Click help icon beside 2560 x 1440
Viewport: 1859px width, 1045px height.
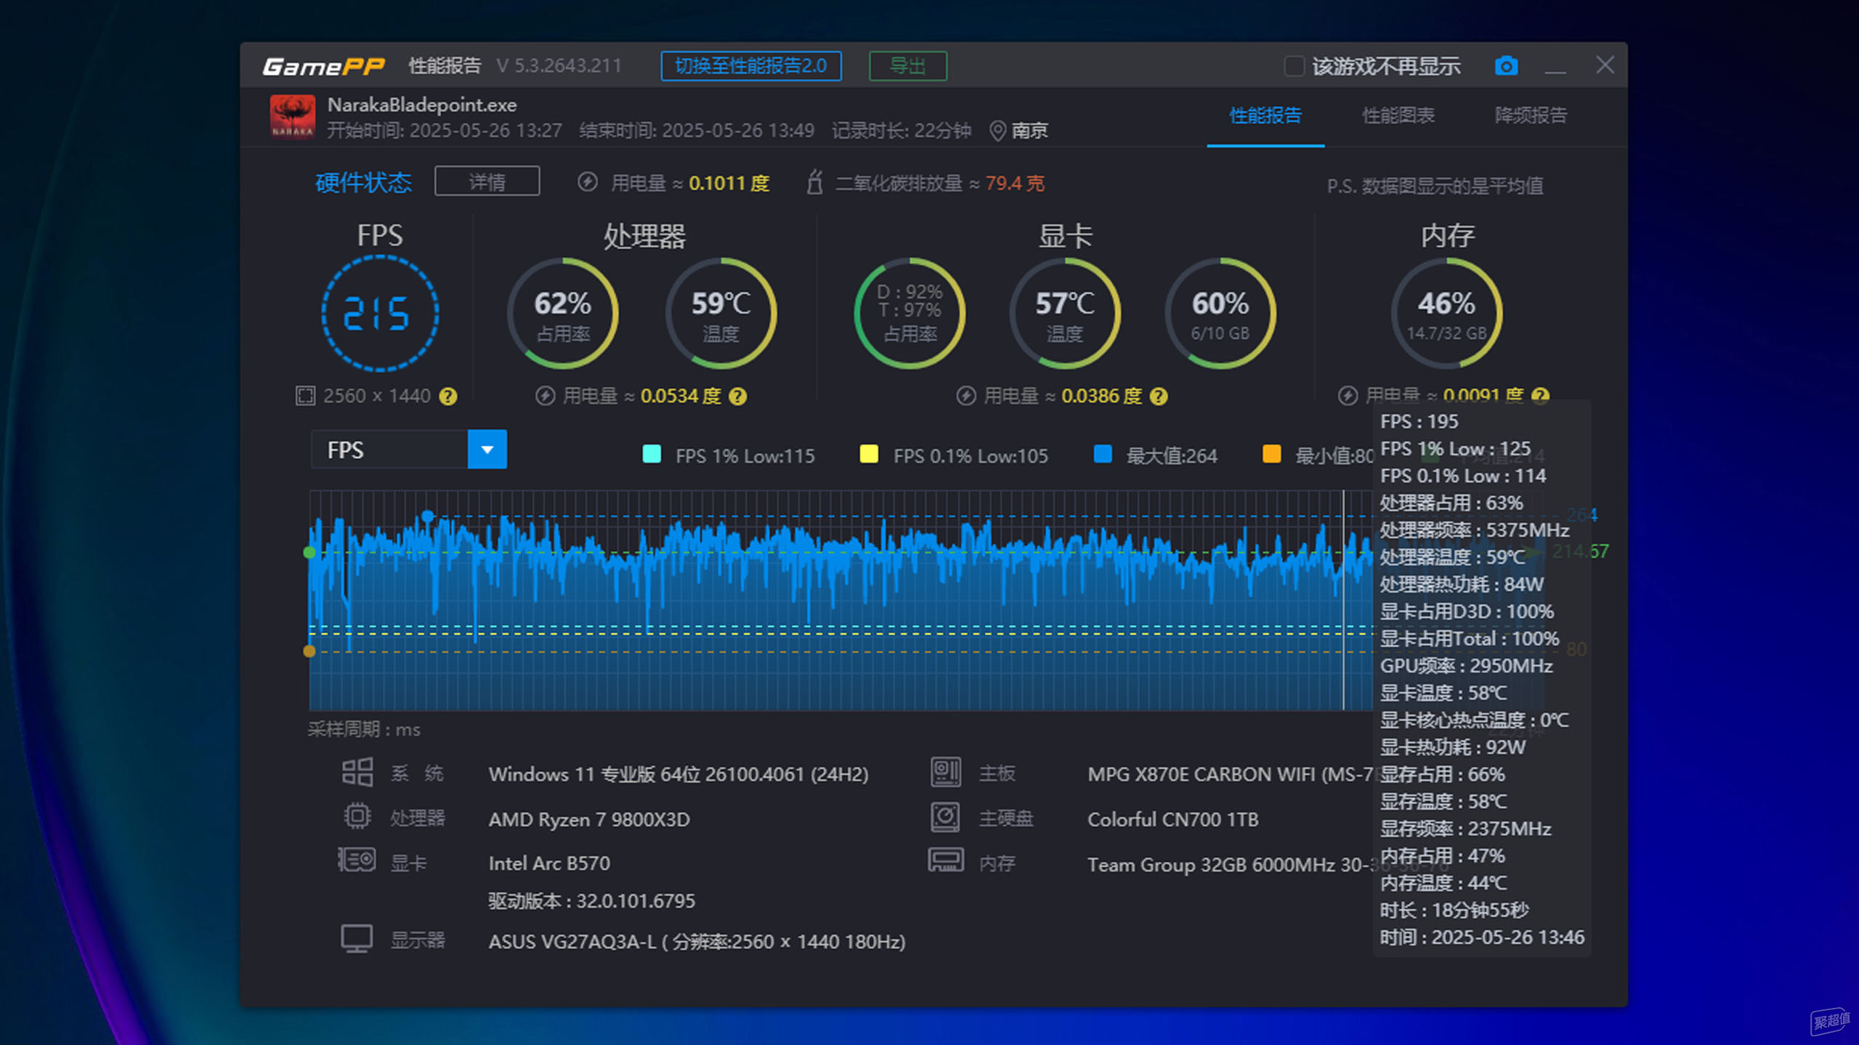(x=448, y=397)
